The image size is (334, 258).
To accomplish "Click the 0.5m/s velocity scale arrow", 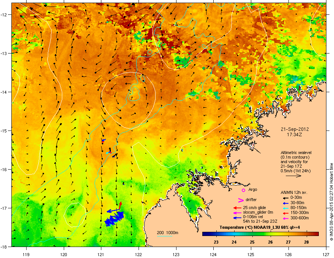I will coord(293,176).
